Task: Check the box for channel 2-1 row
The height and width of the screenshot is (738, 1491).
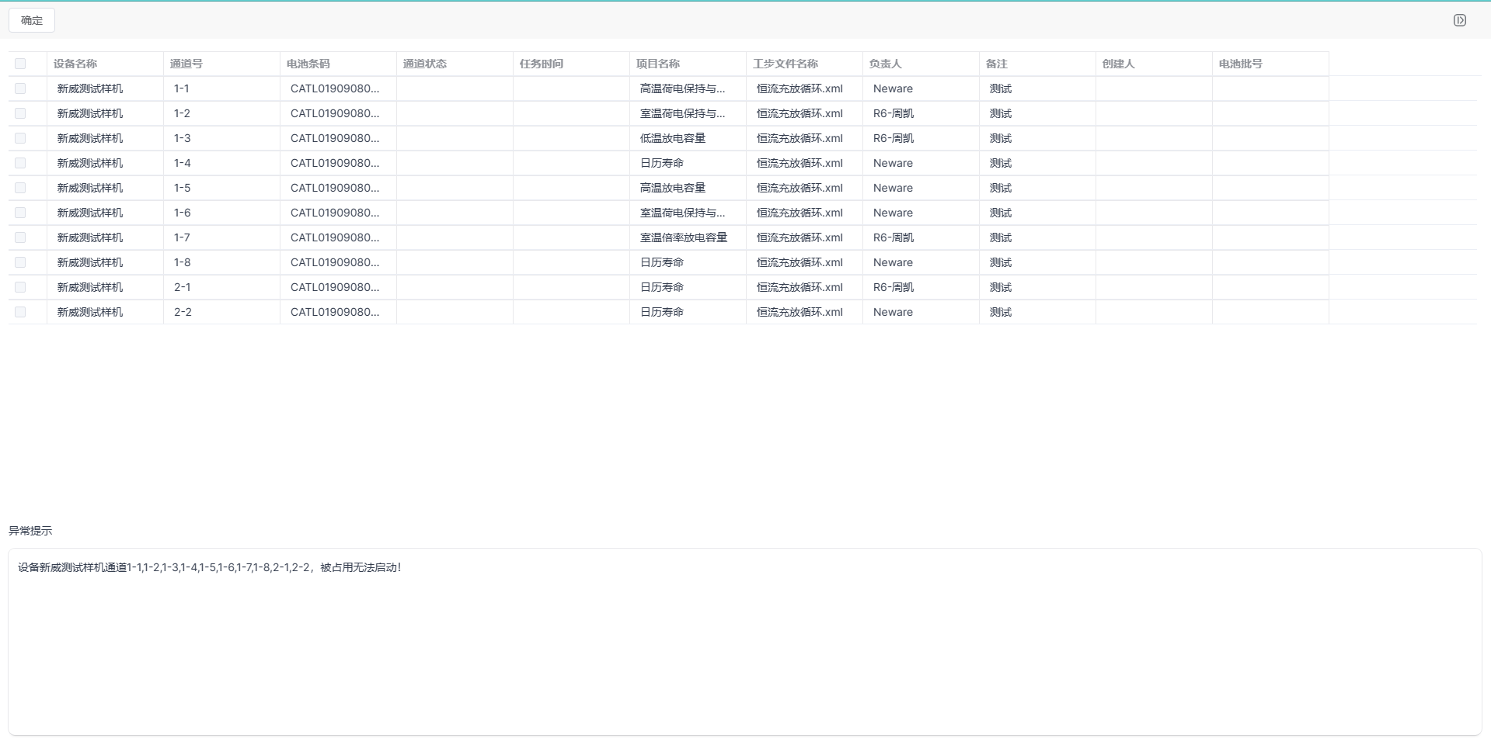Action: (20, 287)
